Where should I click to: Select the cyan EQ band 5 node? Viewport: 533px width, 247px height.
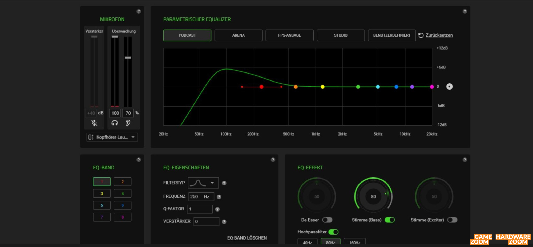[x=378, y=87]
